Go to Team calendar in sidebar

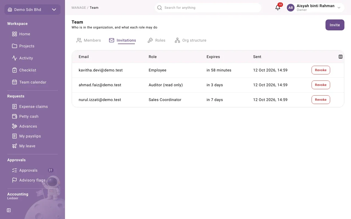click(x=32, y=82)
